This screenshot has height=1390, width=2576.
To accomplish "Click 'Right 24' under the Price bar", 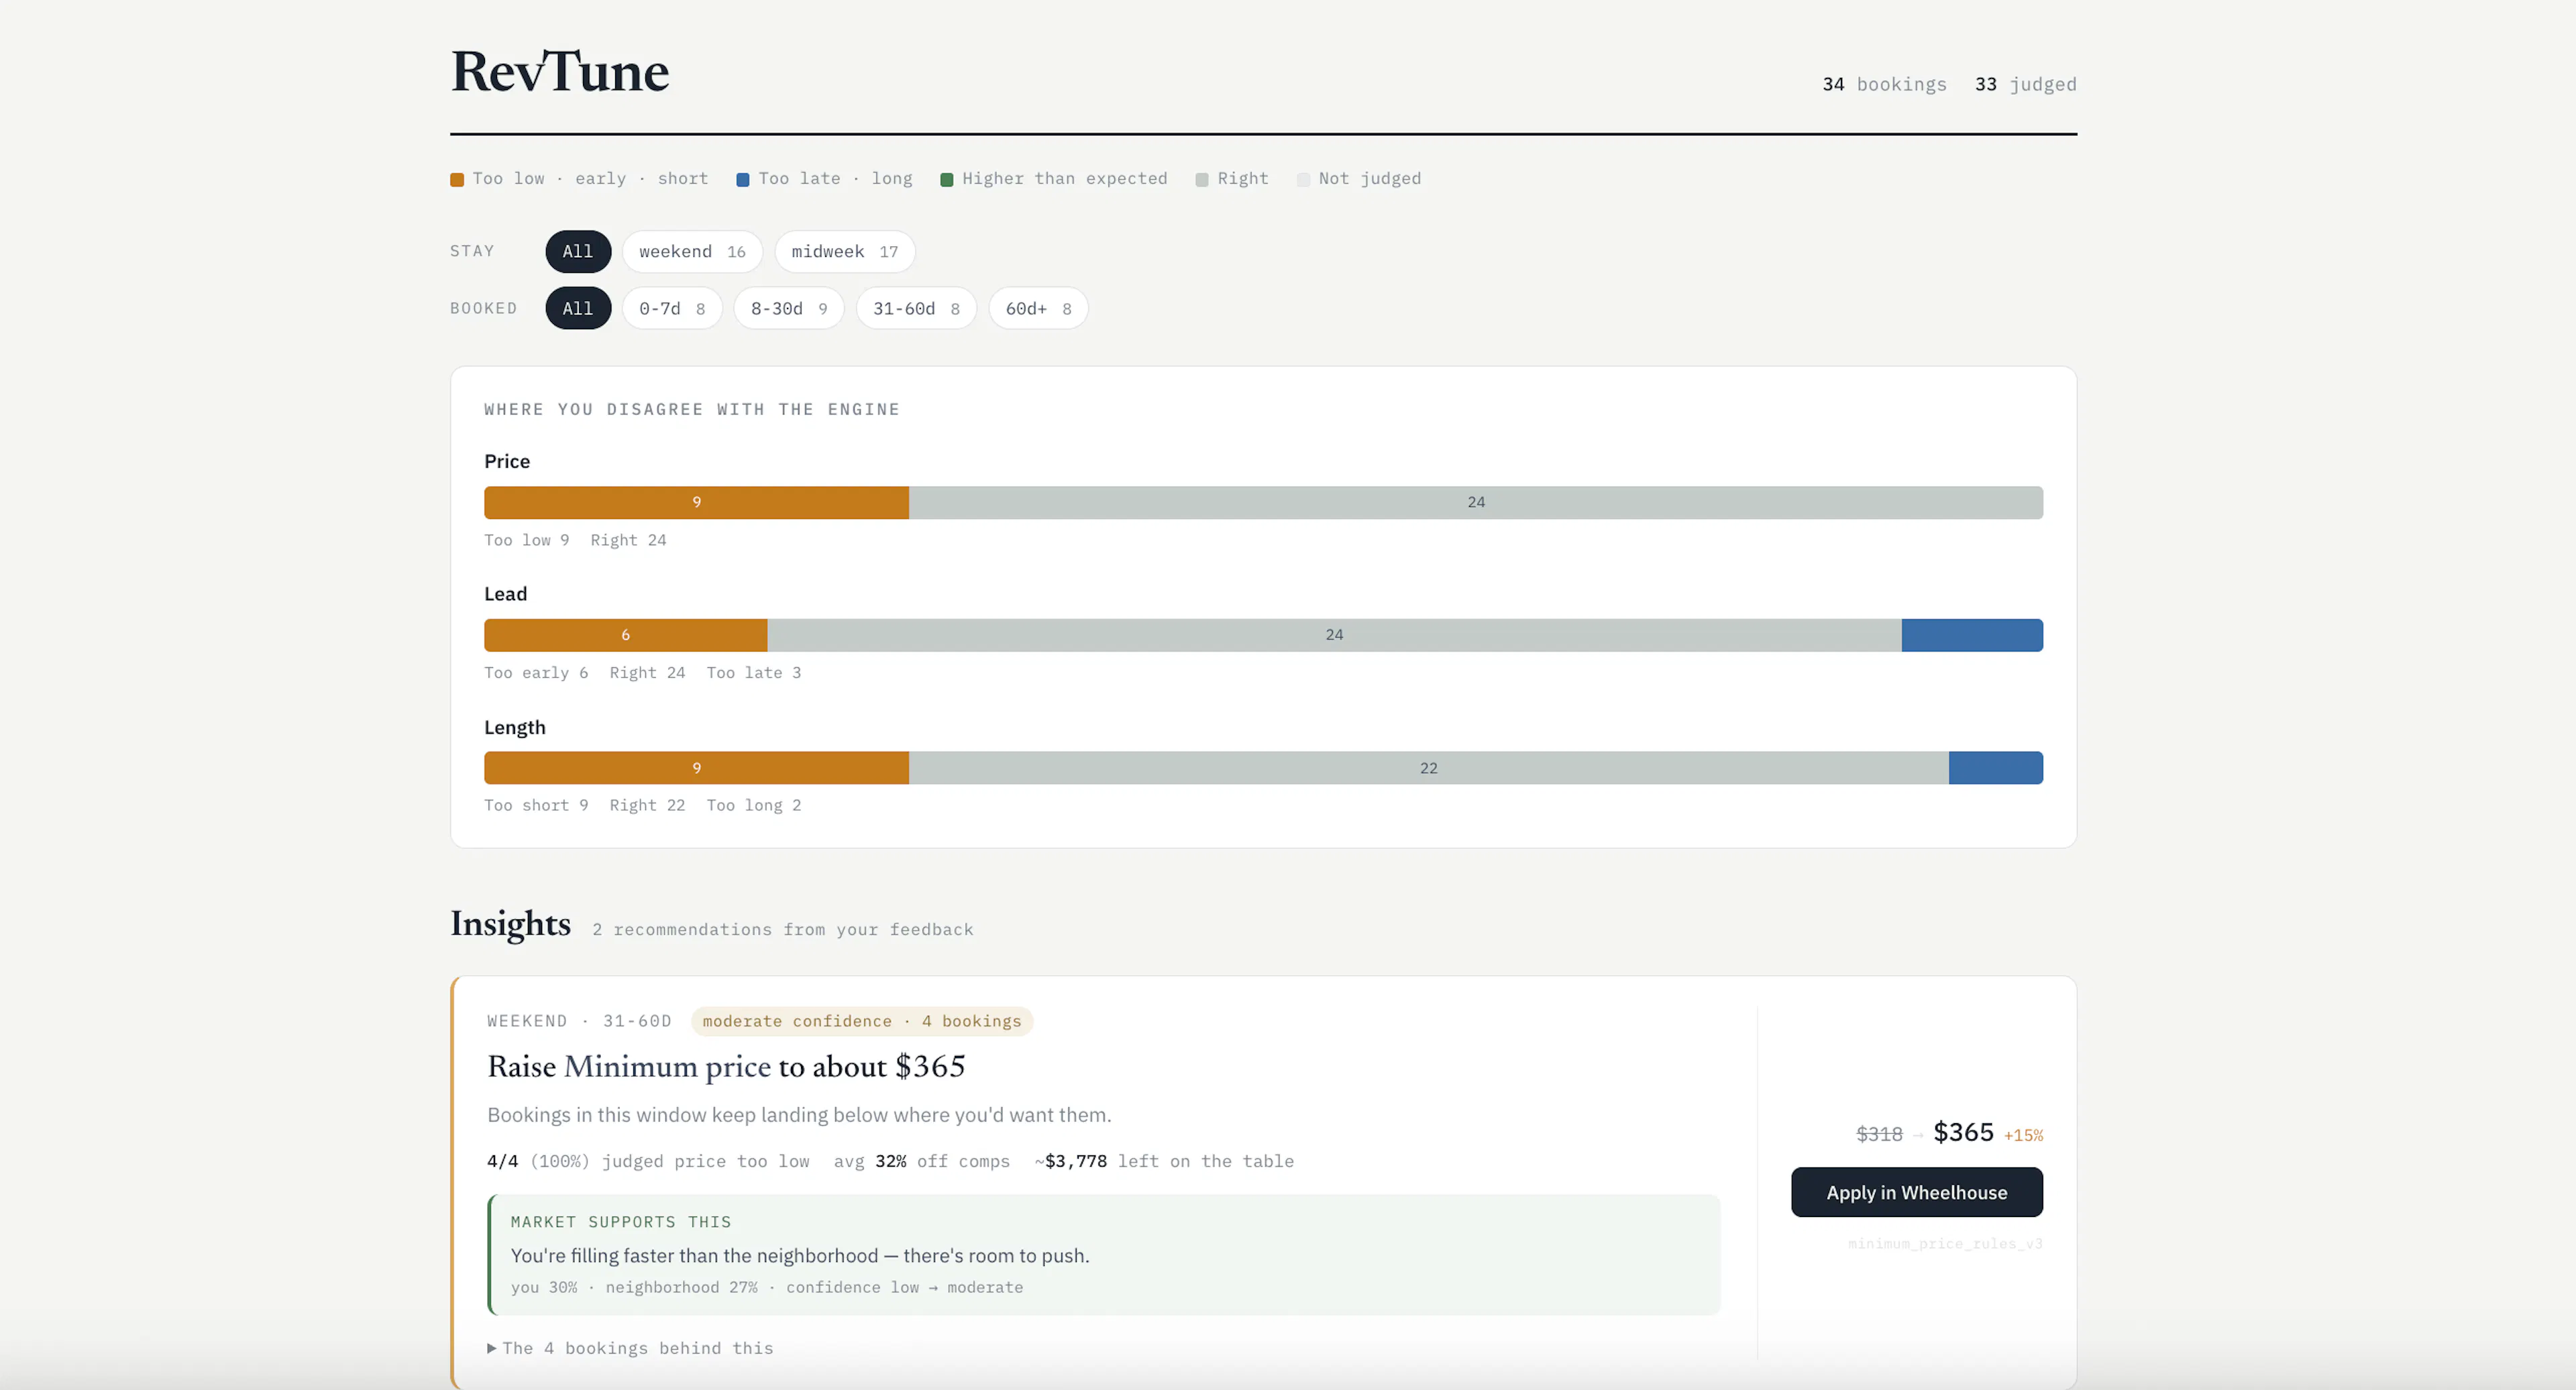I will (x=628, y=540).
